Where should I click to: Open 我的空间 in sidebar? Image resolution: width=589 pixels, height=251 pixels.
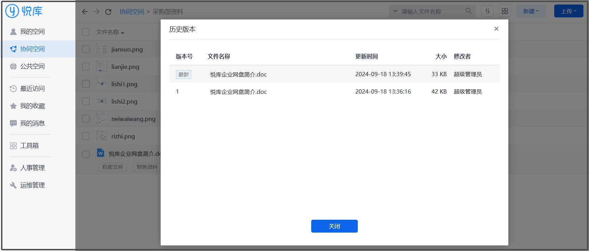tap(32, 32)
